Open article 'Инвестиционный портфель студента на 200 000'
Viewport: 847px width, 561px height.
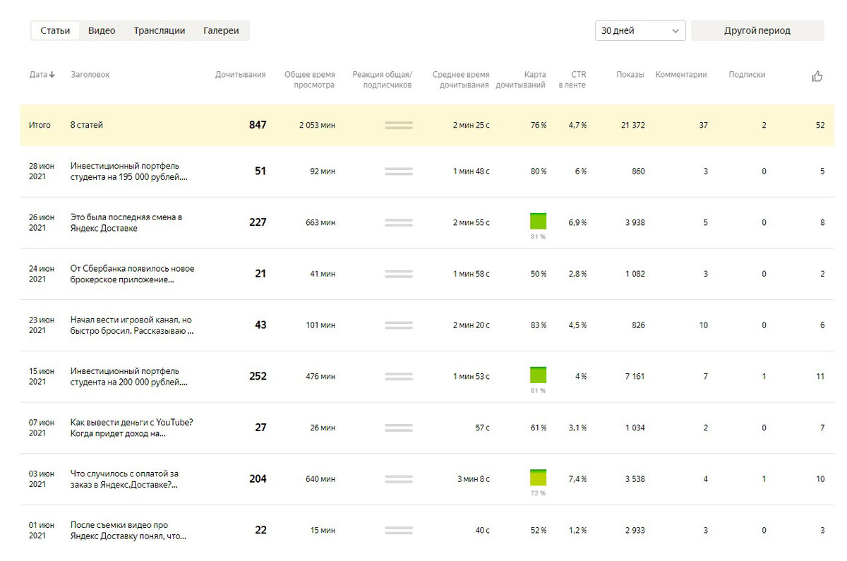tap(129, 376)
